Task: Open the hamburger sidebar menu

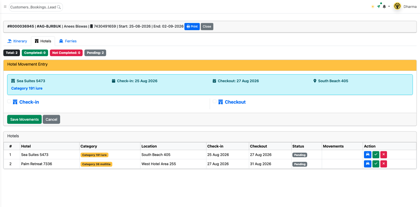Action: [x=5, y=7]
